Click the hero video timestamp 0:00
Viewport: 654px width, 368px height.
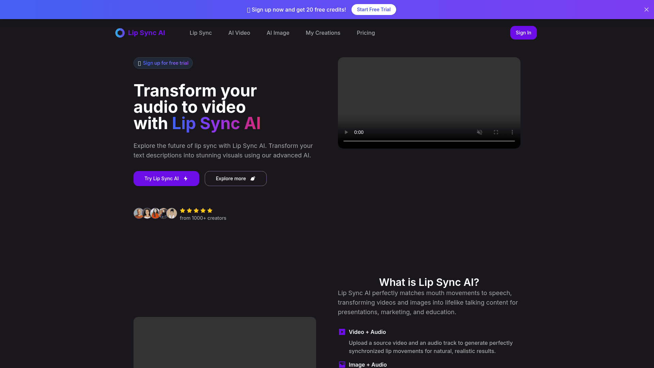[359, 132]
